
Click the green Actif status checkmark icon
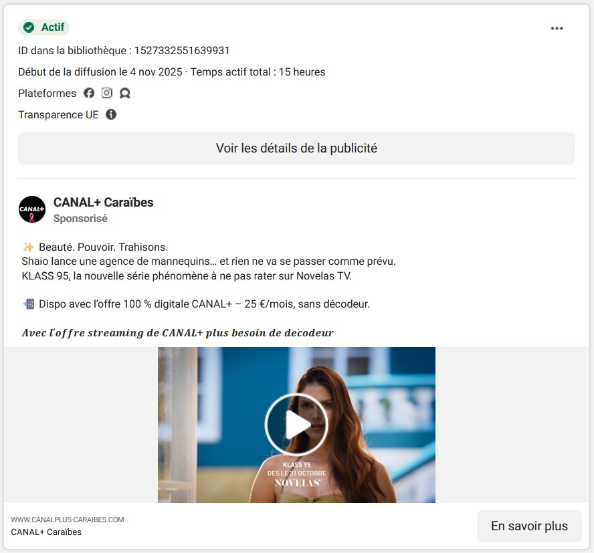click(x=27, y=27)
